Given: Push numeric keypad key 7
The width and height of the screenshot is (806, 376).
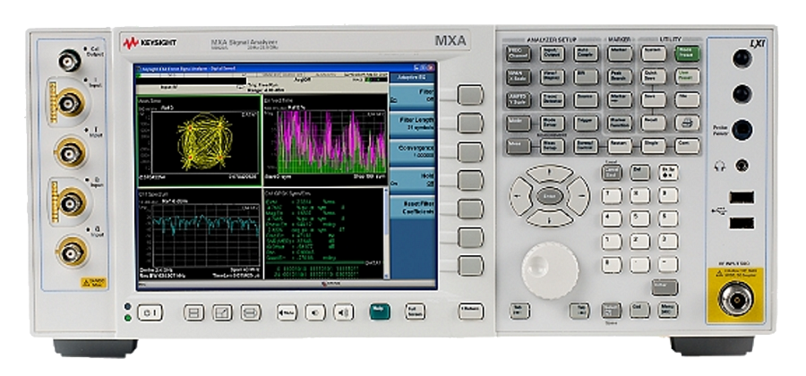Looking at the screenshot, I should pyautogui.click(x=612, y=196).
